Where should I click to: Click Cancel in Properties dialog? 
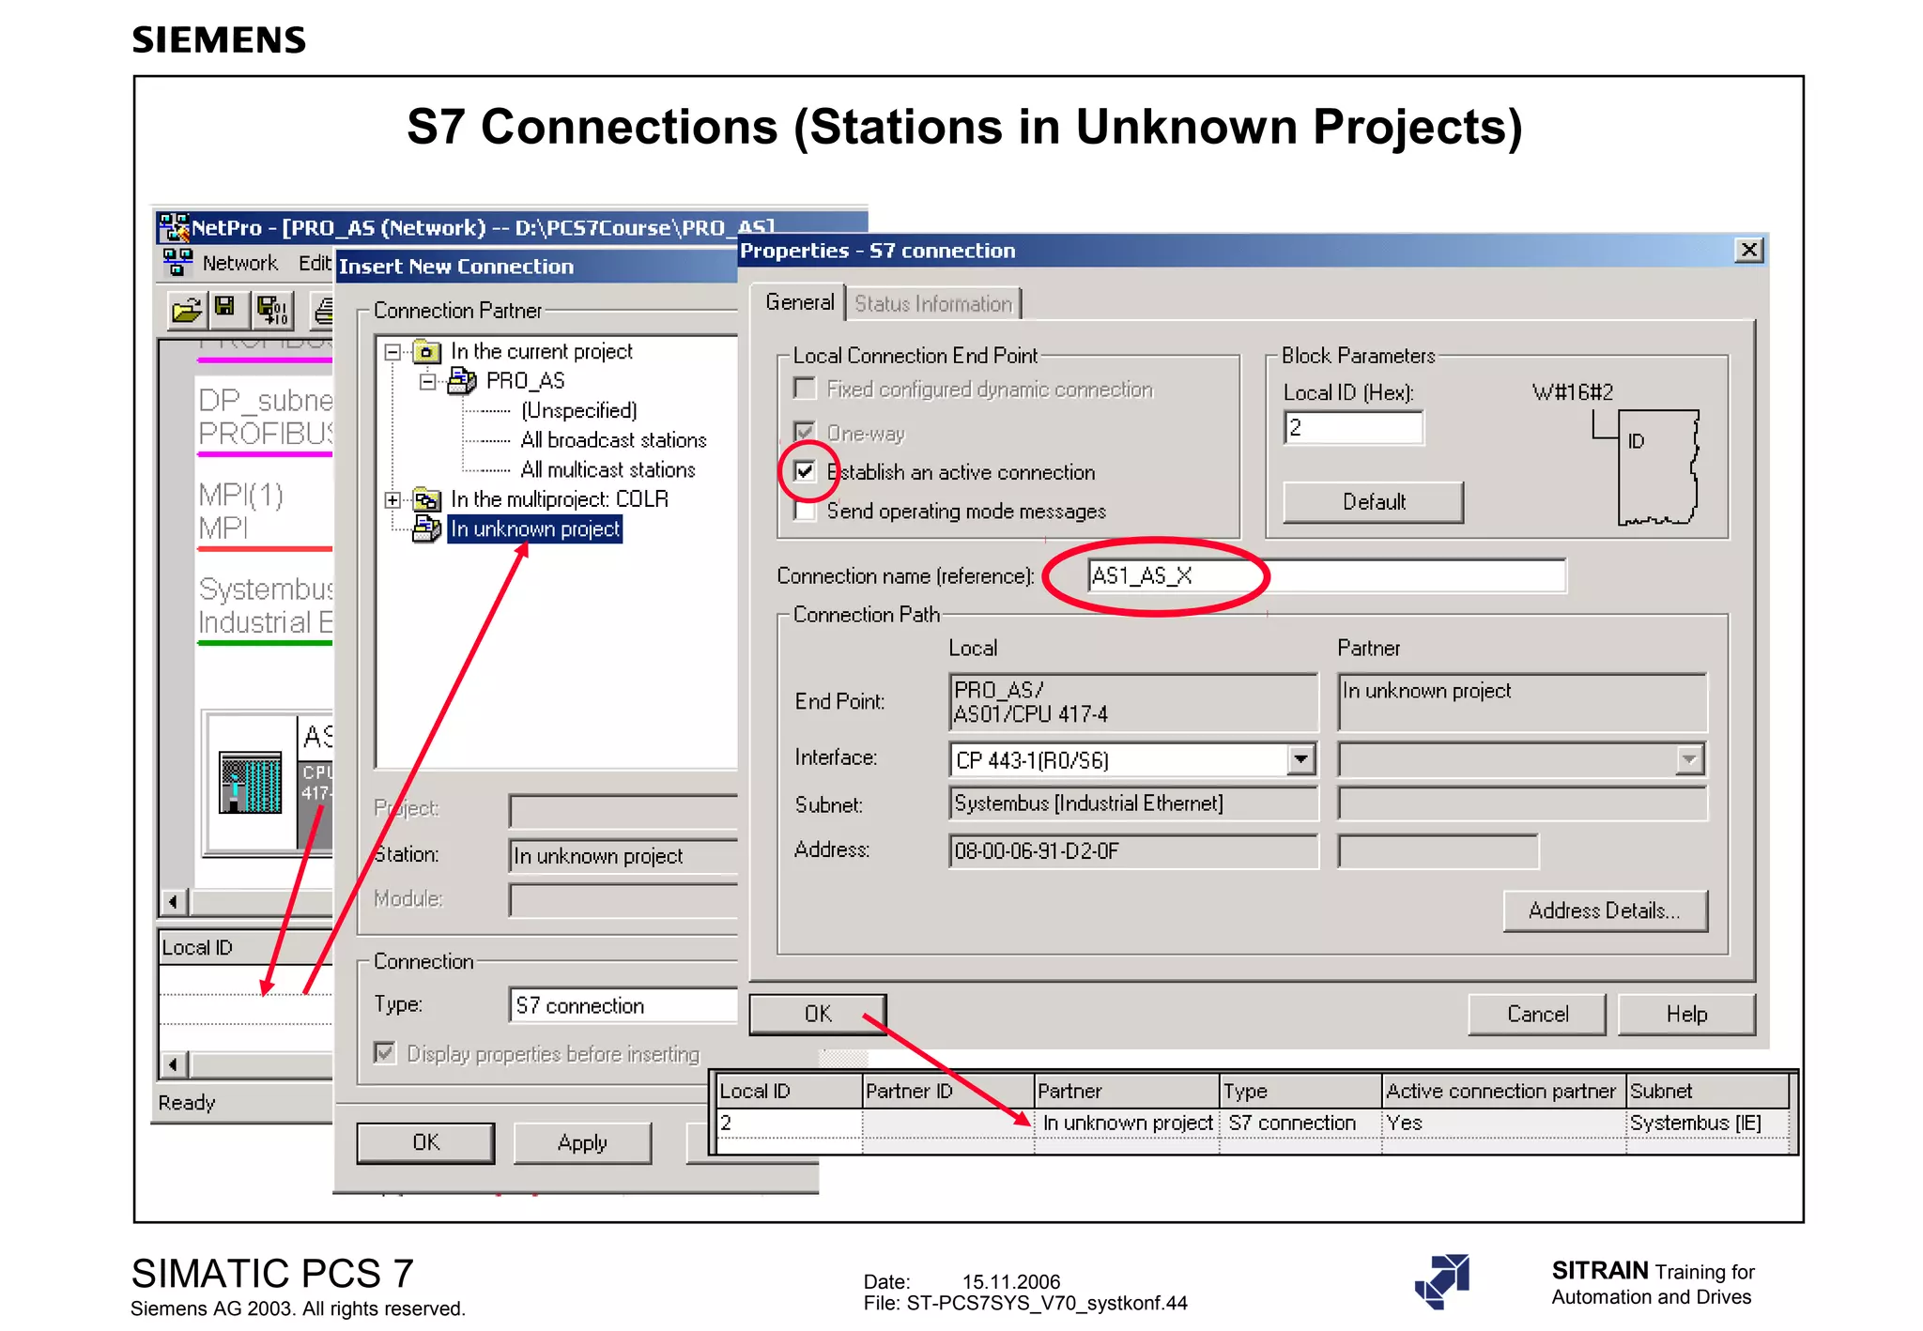pyautogui.click(x=1537, y=1014)
